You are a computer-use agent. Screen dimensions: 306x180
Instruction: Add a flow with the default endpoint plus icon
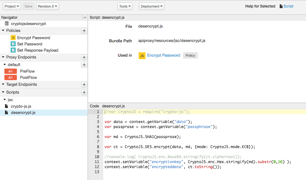tap(84, 65)
